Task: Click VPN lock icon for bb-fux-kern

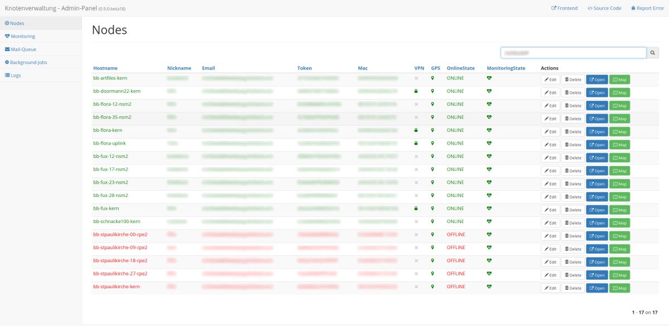Action: click(416, 209)
